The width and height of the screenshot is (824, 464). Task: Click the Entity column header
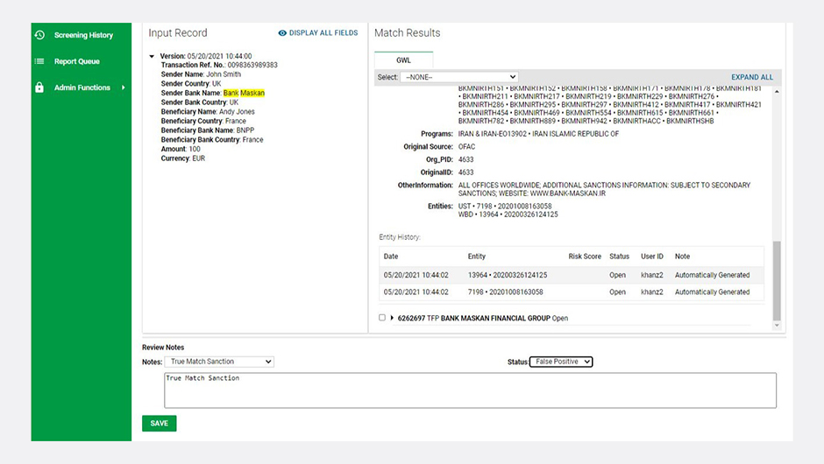coord(477,257)
